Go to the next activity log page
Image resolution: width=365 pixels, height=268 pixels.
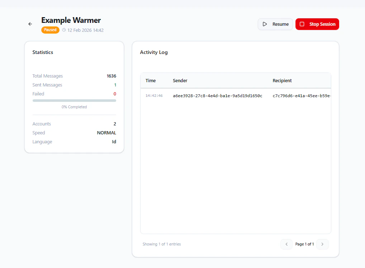pos(322,244)
